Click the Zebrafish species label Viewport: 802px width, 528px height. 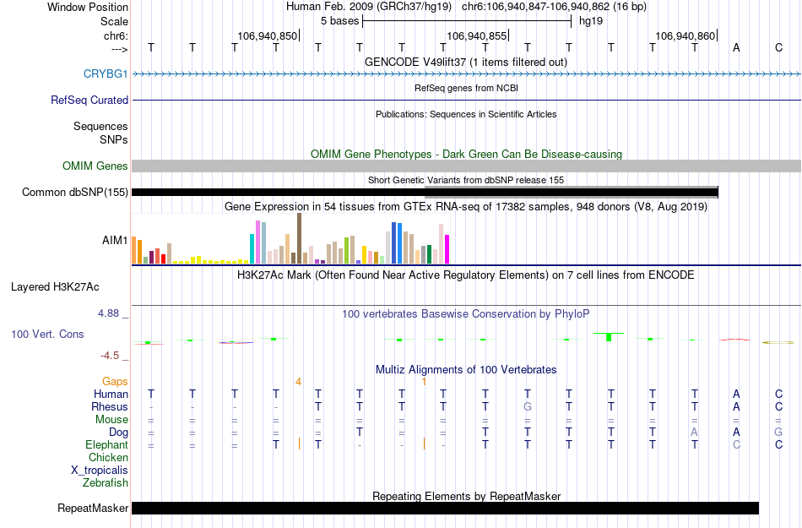tap(106, 482)
